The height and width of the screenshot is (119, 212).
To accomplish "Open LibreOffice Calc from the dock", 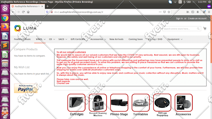I will [5, 55].
